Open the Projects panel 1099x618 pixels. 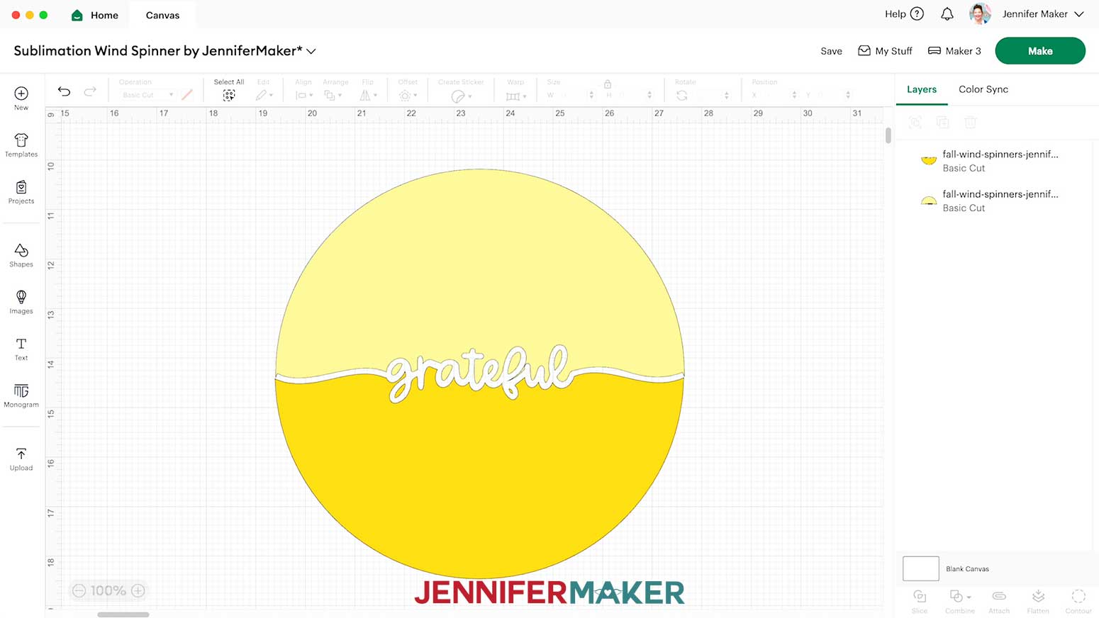pyautogui.click(x=21, y=192)
